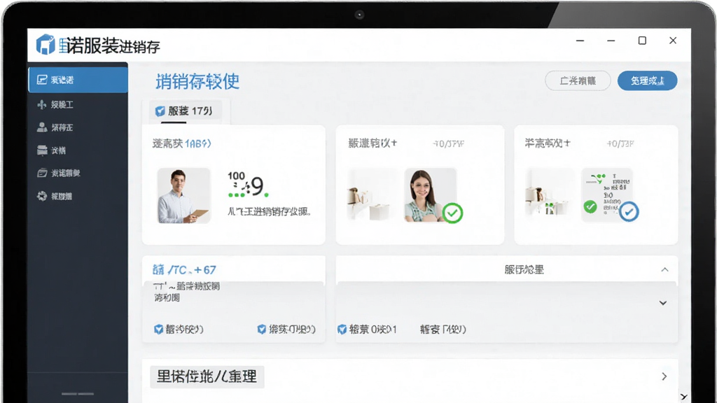Click the "100" value in the first card

[x=237, y=176]
